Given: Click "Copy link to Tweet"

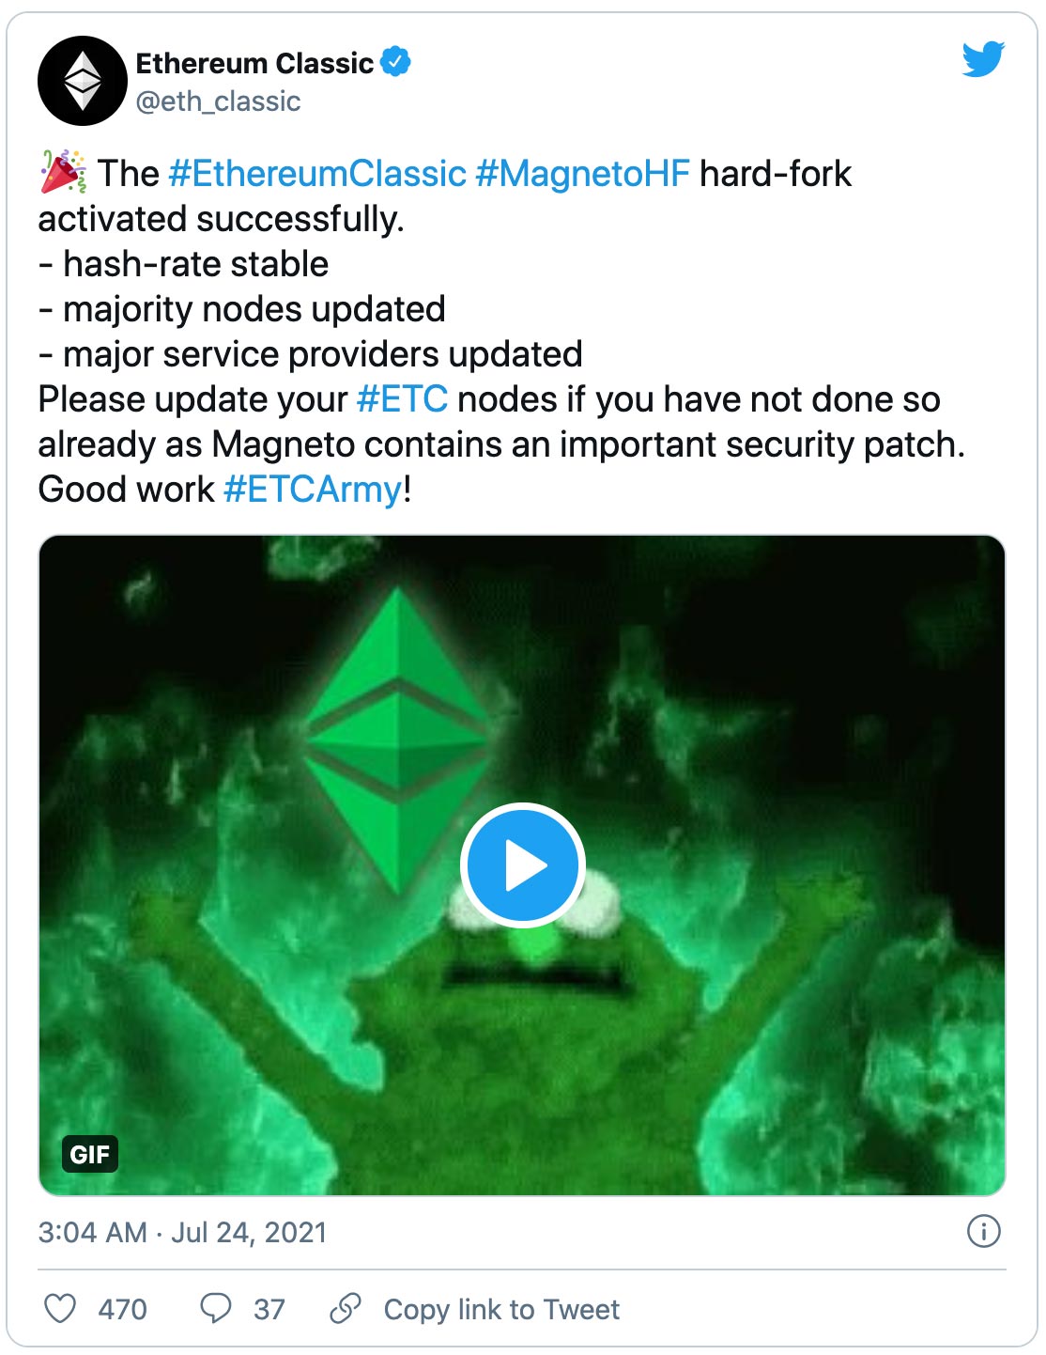Looking at the screenshot, I should click(501, 1309).
